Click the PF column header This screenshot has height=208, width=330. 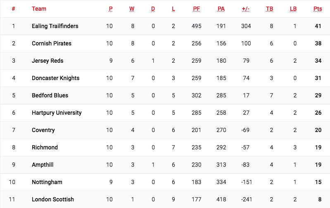pos(197,9)
